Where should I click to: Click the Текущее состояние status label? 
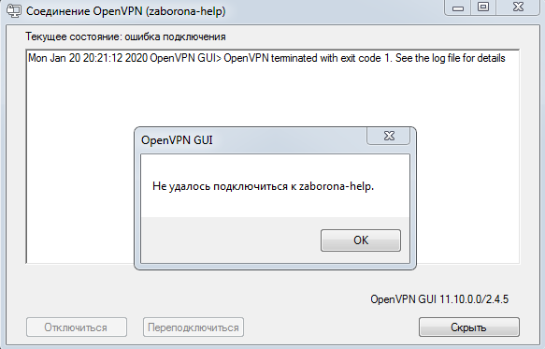pos(125,36)
